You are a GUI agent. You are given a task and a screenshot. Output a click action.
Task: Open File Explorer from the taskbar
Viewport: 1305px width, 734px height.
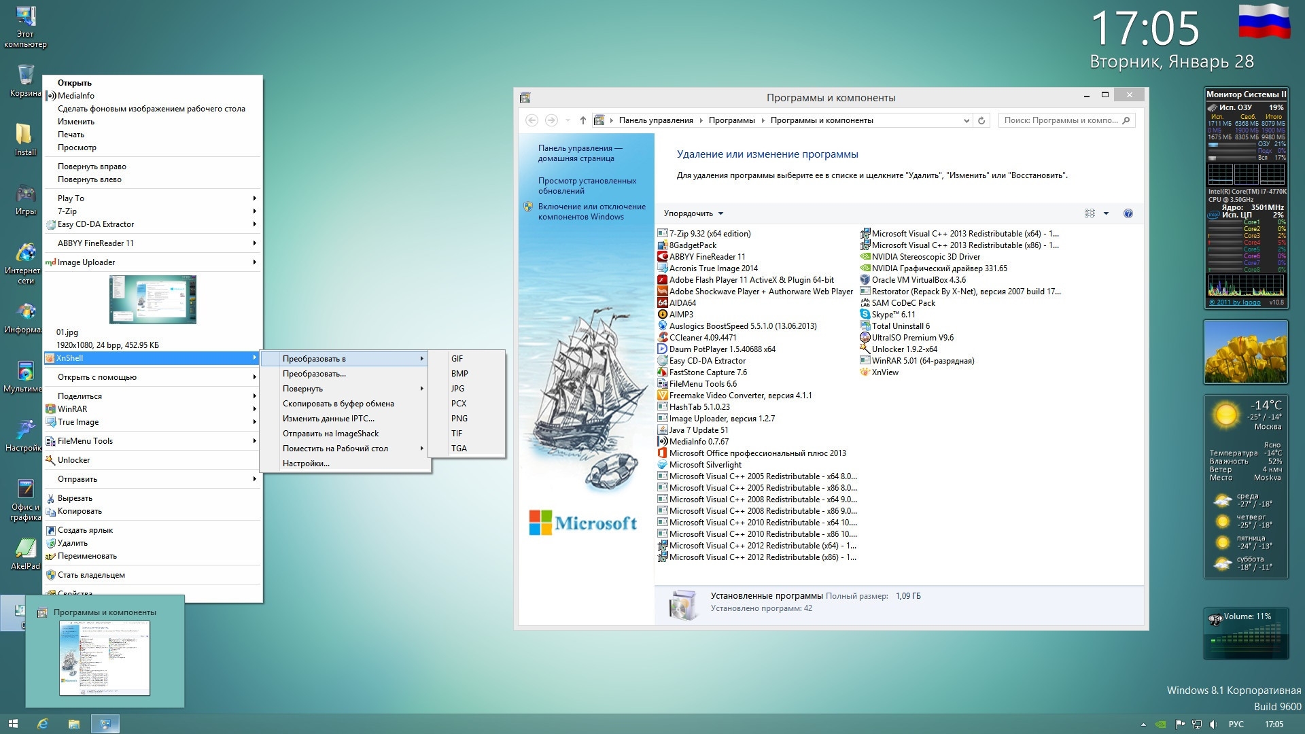pos(73,724)
